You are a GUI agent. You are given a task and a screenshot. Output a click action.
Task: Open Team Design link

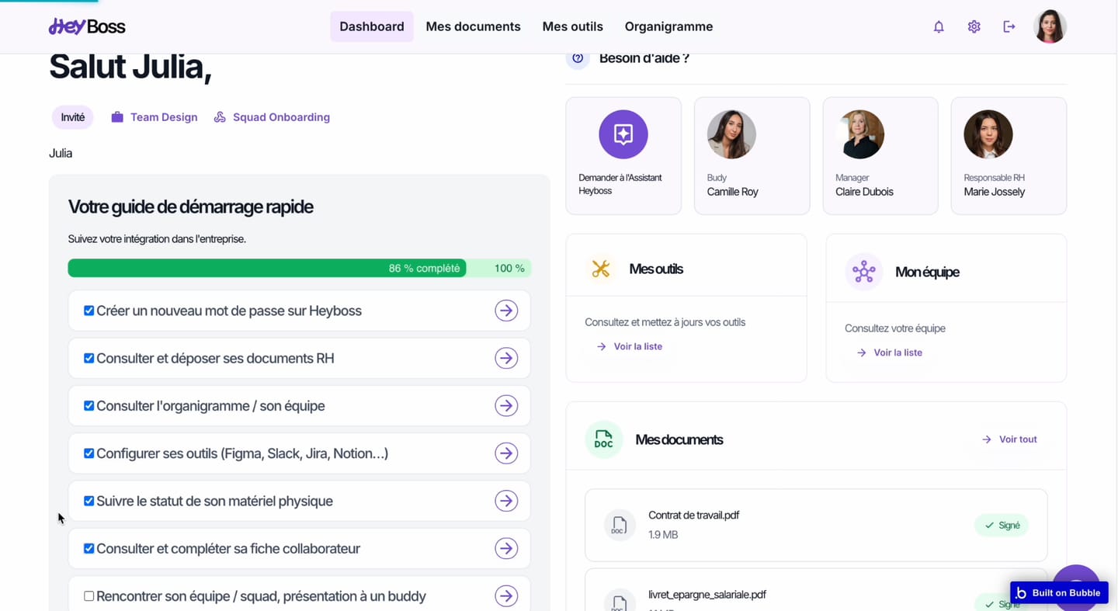pyautogui.click(x=155, y=117)
